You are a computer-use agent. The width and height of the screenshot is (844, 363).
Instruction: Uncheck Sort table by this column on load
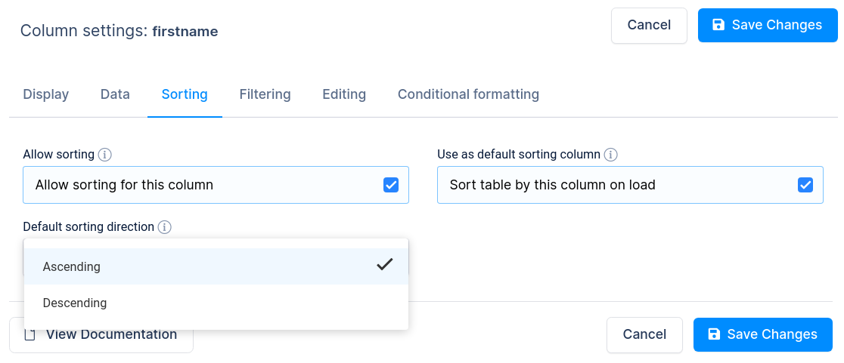pos(805,185)
